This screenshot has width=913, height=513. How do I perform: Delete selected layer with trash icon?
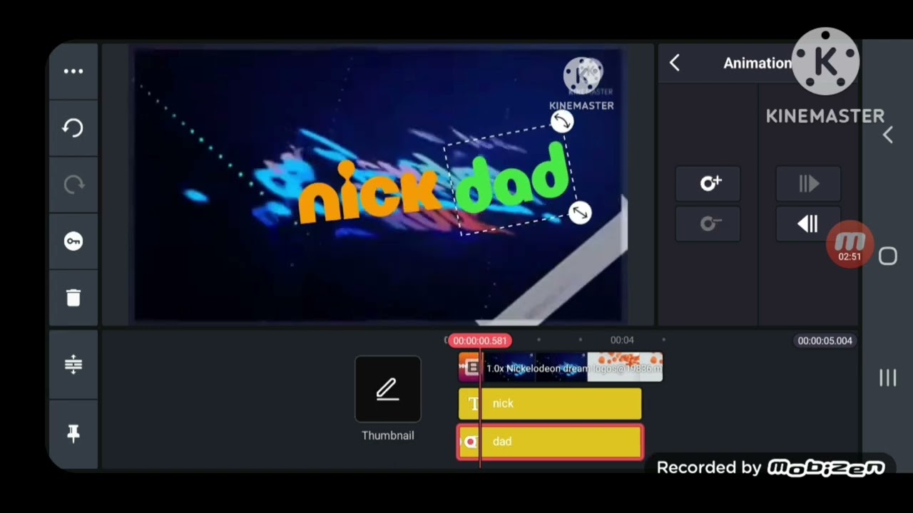point(73,298)
